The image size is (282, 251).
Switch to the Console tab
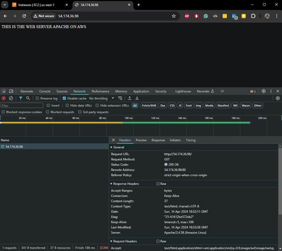pyautogui.click(x=45, y=91)
